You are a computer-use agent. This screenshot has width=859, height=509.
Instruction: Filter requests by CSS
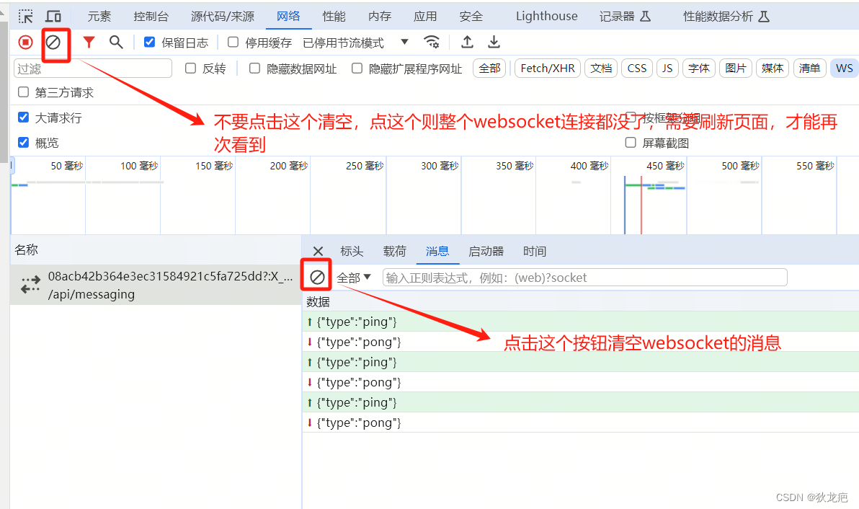636,68
